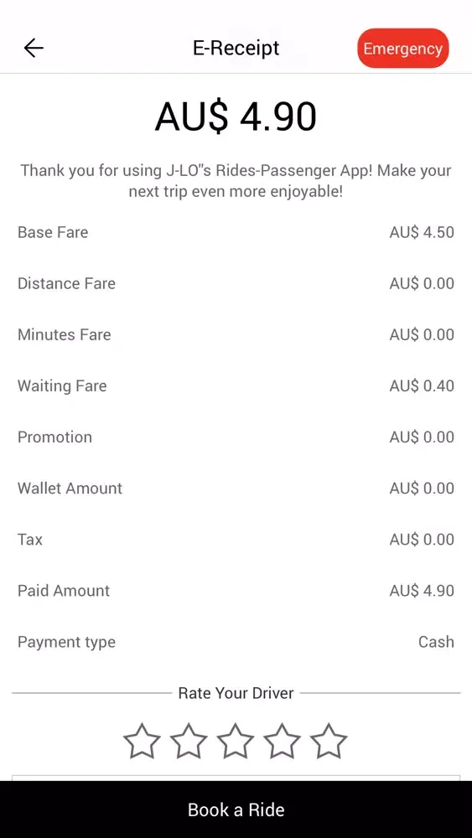The height and width of the screenshot is (838, 472).
Task: Tap the Waiting Fare amount AU$ 0.40
Action: pos(422,385)
